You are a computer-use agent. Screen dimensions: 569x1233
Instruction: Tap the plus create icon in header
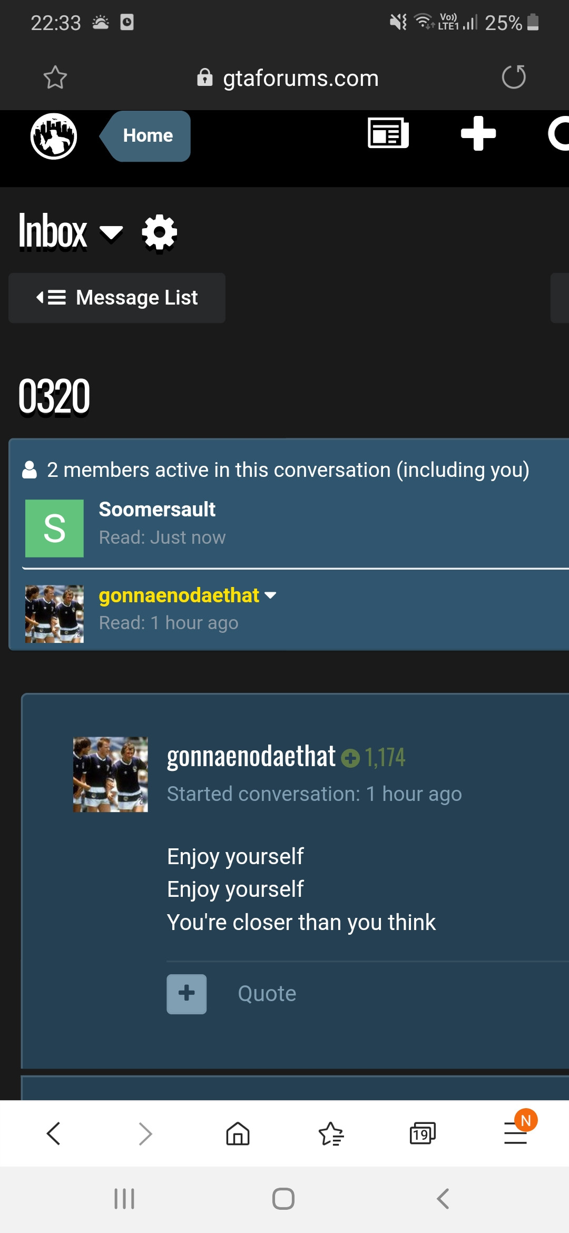[478, 133]
